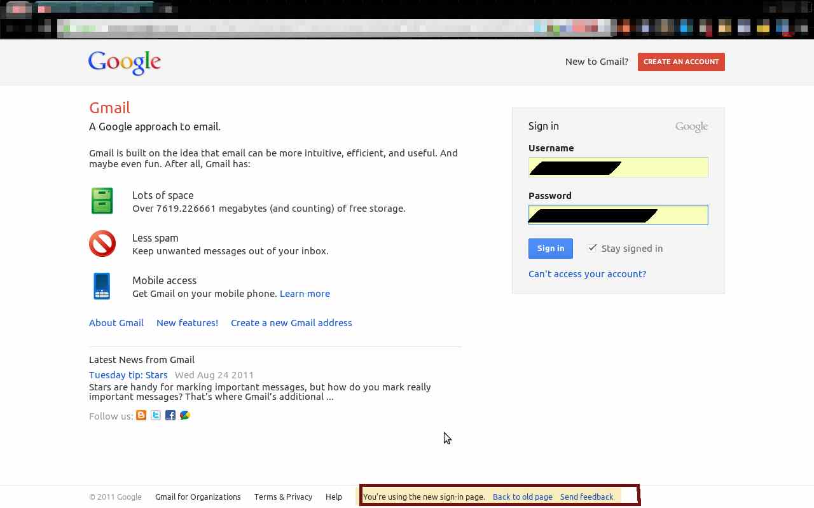Click the Send feedback link

point(586,497)
